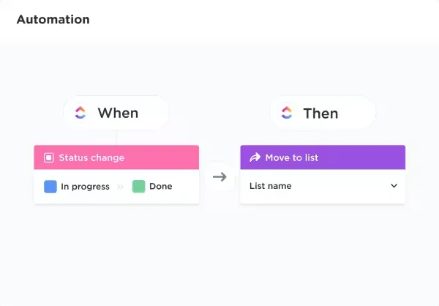The height and width of the screenshot is (306, 439).
Task: Click the Status change label text
Action: (x=91, y=158)
